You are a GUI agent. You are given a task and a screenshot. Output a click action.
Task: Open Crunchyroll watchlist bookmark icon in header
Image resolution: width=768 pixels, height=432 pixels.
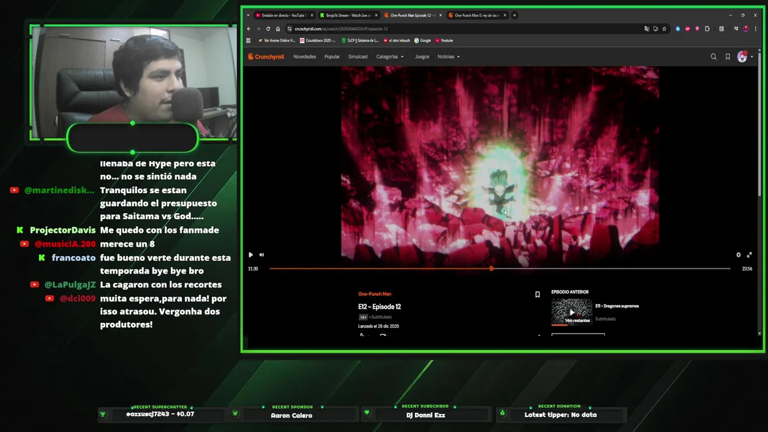728,57
